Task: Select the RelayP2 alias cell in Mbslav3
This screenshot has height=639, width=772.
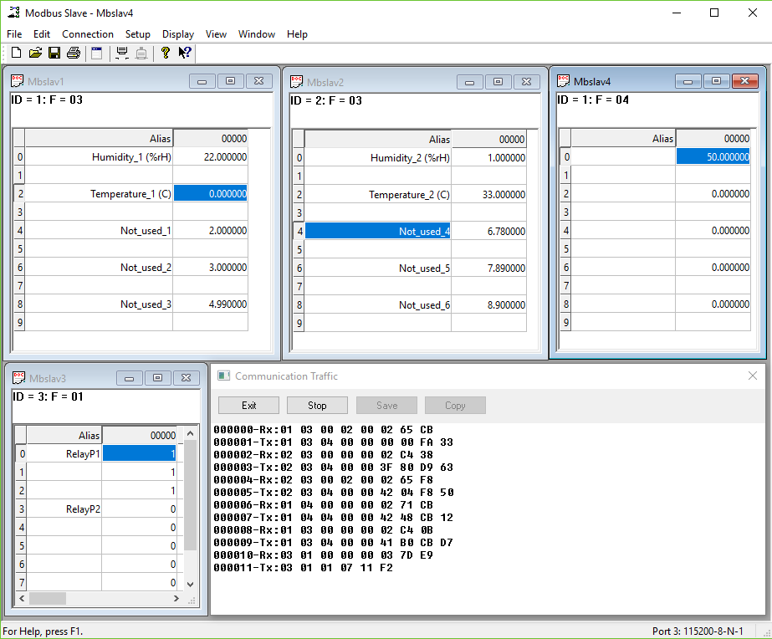Action: [64, 509]
